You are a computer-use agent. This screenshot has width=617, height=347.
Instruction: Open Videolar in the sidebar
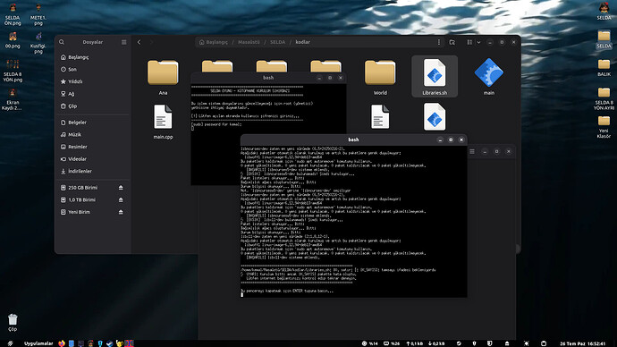coord(93,159)
